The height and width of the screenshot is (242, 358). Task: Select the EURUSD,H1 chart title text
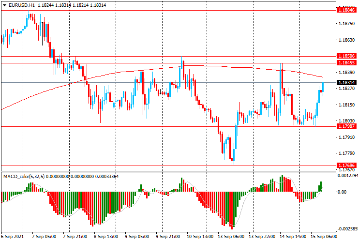22,5
